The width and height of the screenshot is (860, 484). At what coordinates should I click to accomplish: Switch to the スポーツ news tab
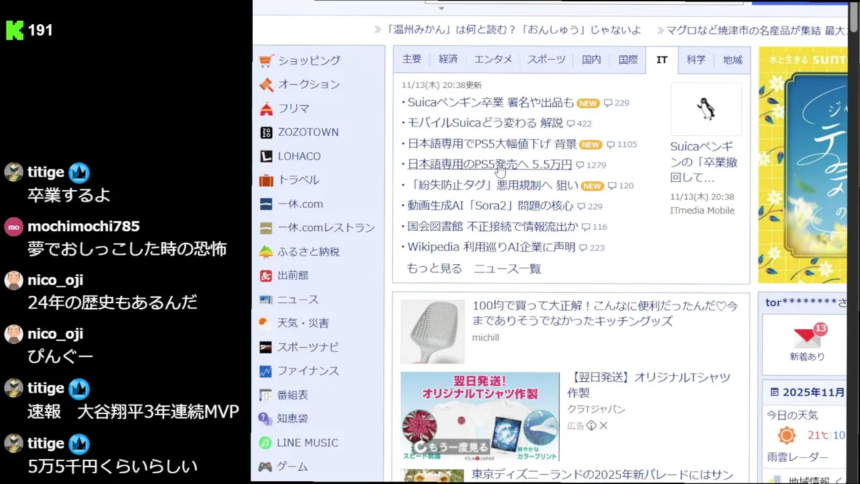(x=546, y=59)
